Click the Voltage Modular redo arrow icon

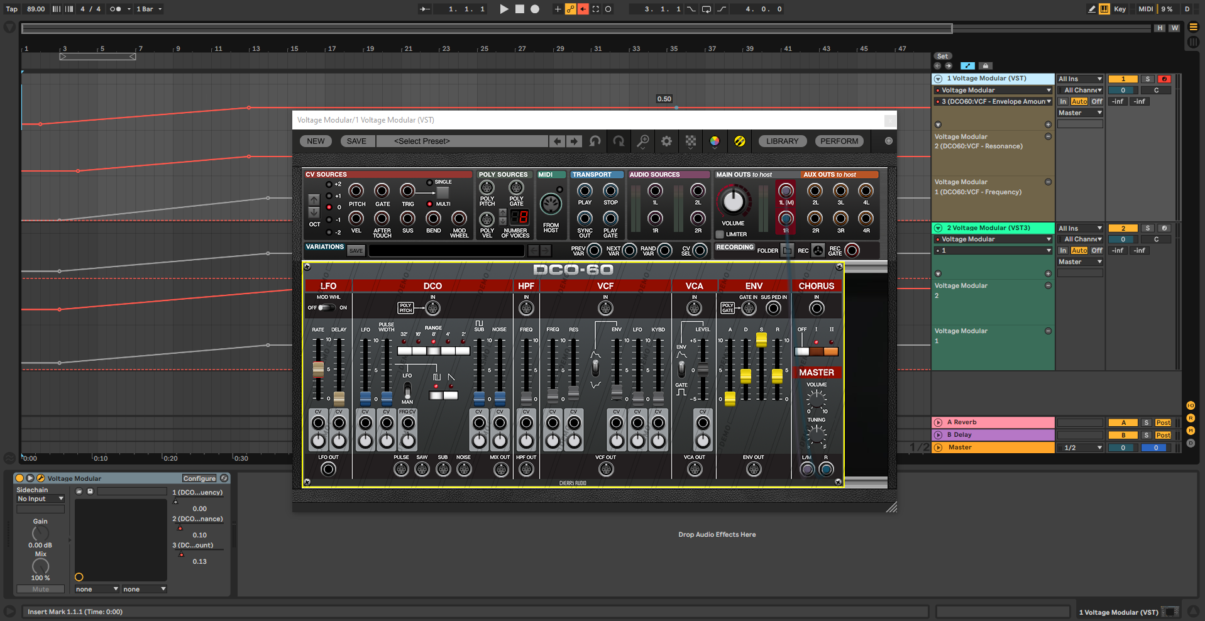point(619,141)
